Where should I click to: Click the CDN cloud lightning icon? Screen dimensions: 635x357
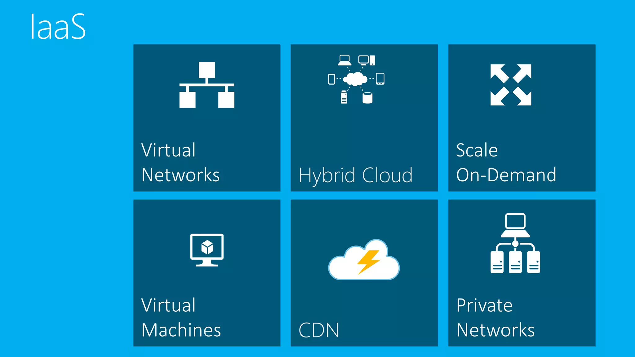(x=364, y=260)
